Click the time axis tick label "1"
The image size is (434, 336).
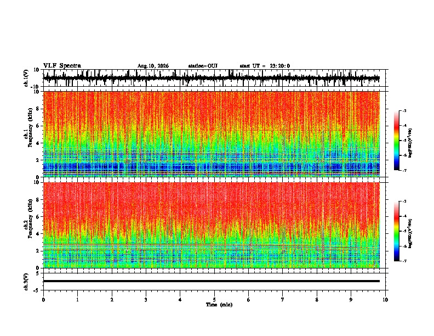pyautogui.click(x=77, y=300)
